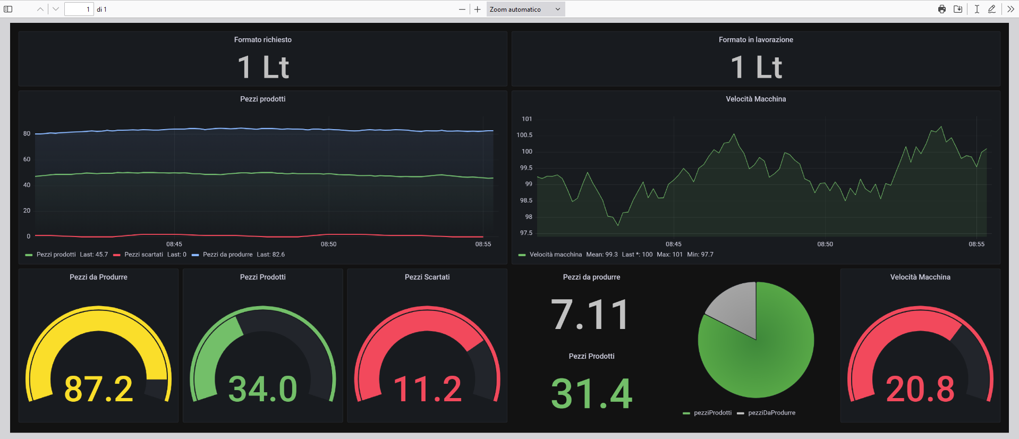The width and height of the screenshot is (1019, 439).
Task: Click the Last: 45.7 legend value
Action: pos(94,255)
